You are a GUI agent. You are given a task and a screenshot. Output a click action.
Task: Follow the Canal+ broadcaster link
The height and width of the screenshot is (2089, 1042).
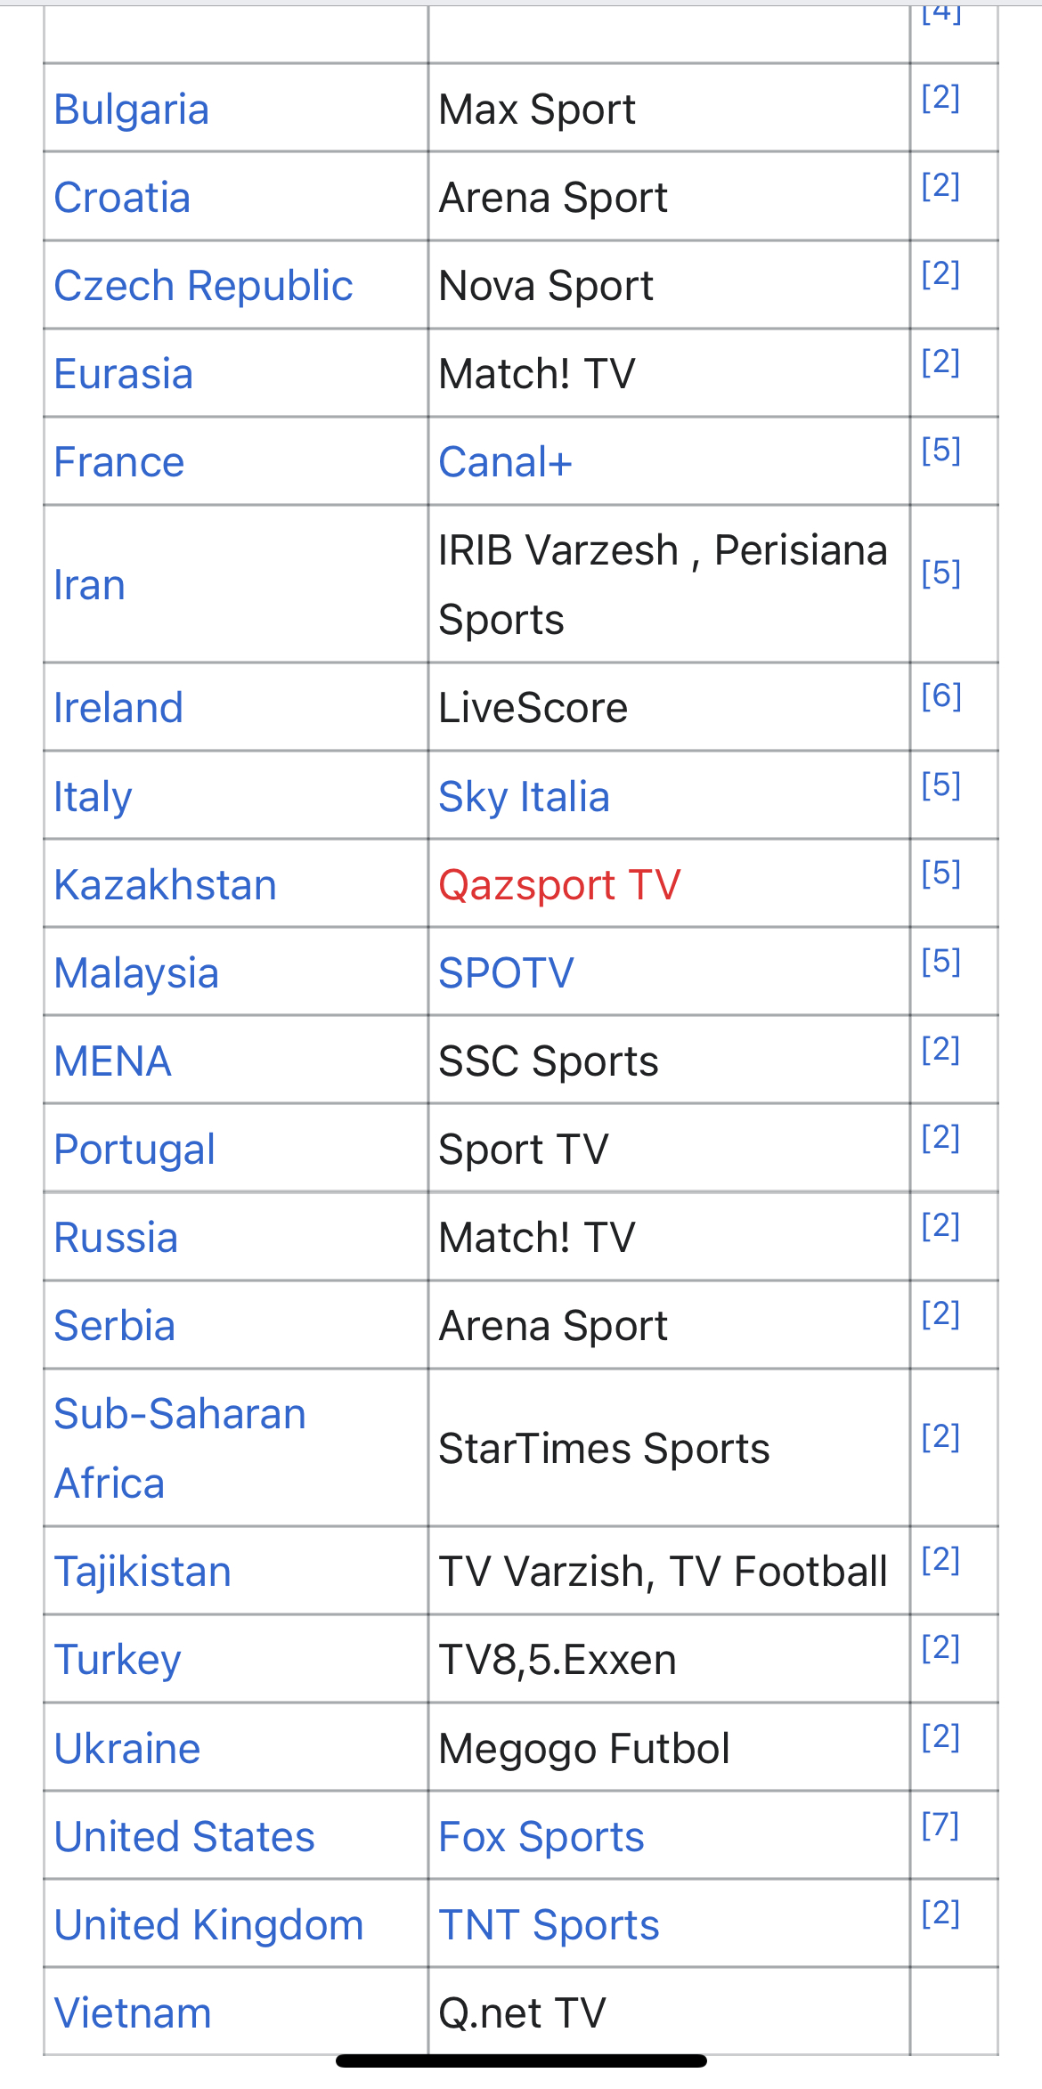(505, 462)
